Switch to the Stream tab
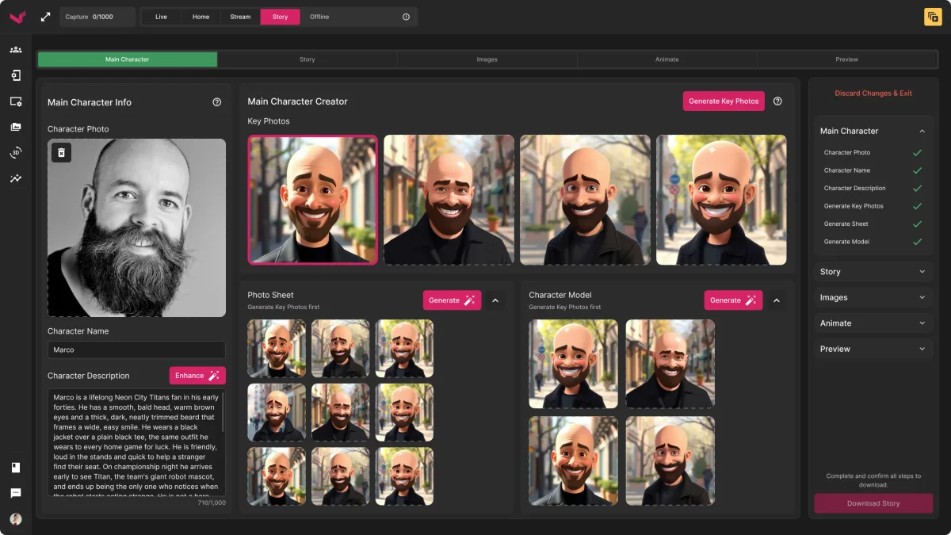951x535 pixels. coord(240,17)
